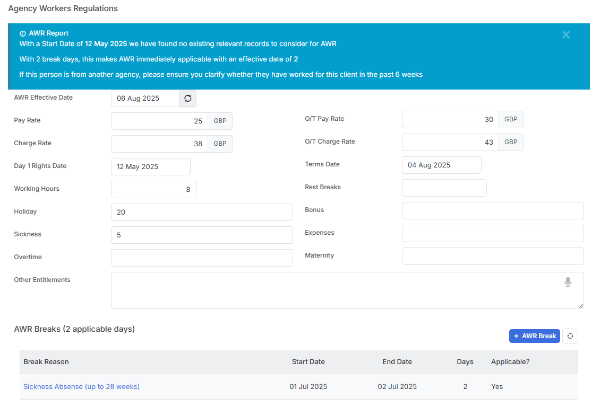
Task: Click microphone icon in Other Entitlements
Action: 568,282
